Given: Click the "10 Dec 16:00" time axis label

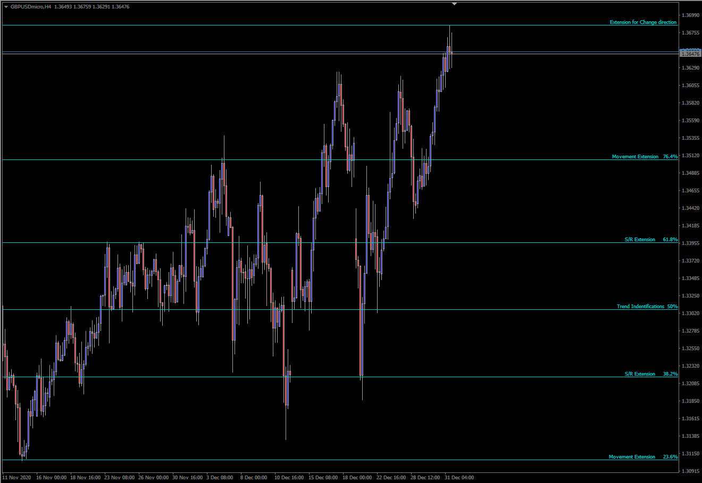Looking at the screenshot, I should click(289, 478).
